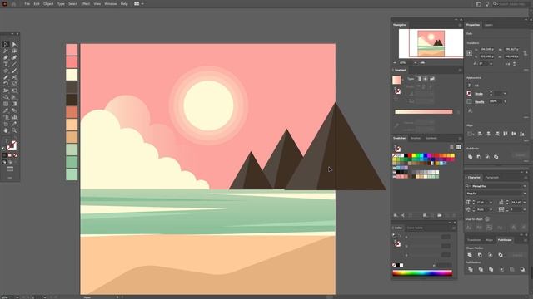The image size is (533, 299).
Task: Click Unite in Pathfinder panel Shape Modes
Action: tap(470, 255)
